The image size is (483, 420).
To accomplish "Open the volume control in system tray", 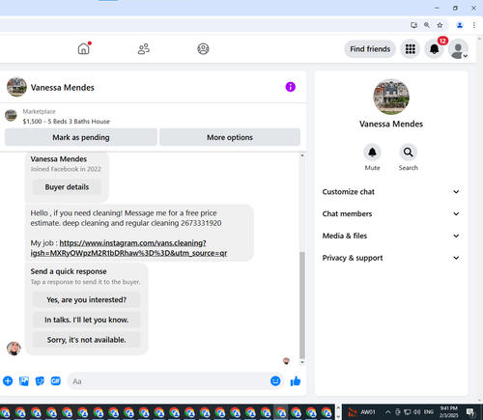I will pyautogui.click(x=417, y=412).
